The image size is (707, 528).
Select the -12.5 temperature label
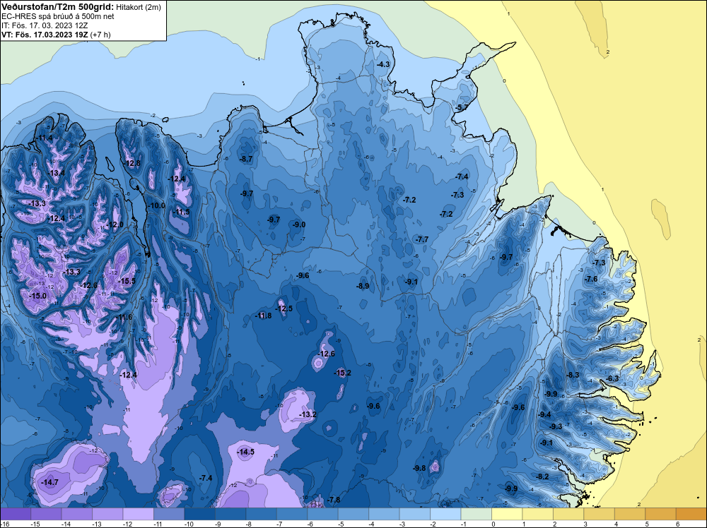point(284,308)
